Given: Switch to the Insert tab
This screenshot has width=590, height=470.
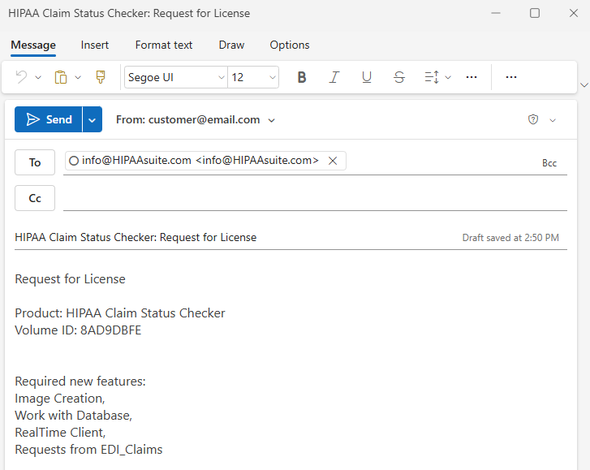Looking at the screenshot, I should (94, 45).
